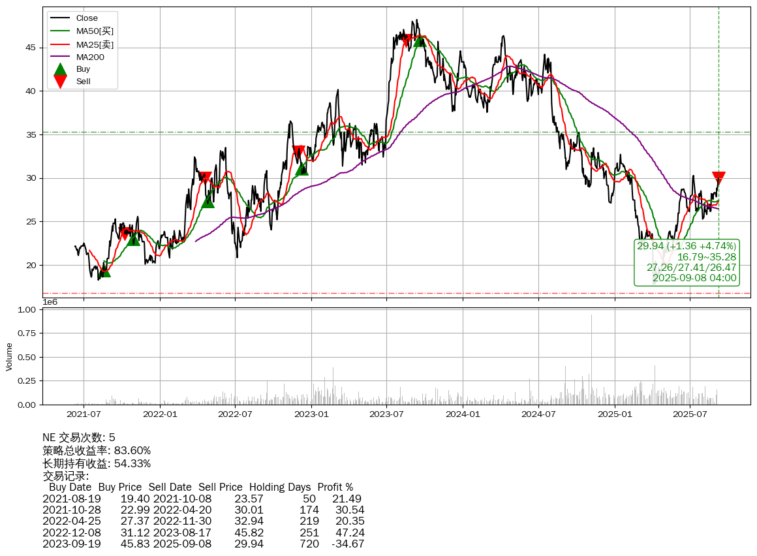
Task: Click the first green buy marker near 2021-08
Action: tap(104, 270)
